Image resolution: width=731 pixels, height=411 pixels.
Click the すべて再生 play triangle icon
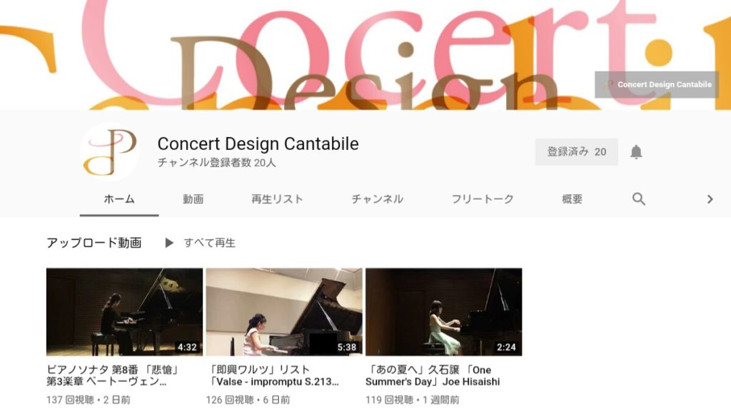[169, 243]
